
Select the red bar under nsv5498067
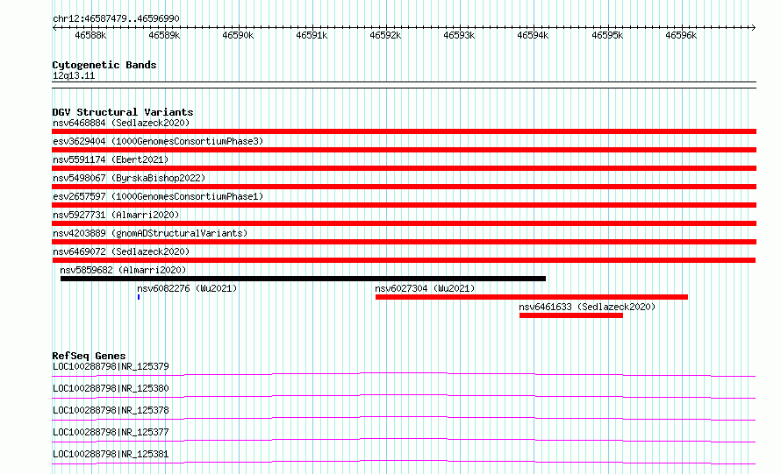[404, 187]
